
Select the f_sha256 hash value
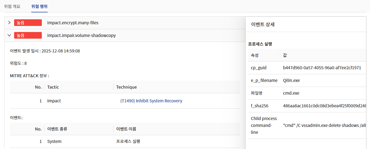click(324, 106)
